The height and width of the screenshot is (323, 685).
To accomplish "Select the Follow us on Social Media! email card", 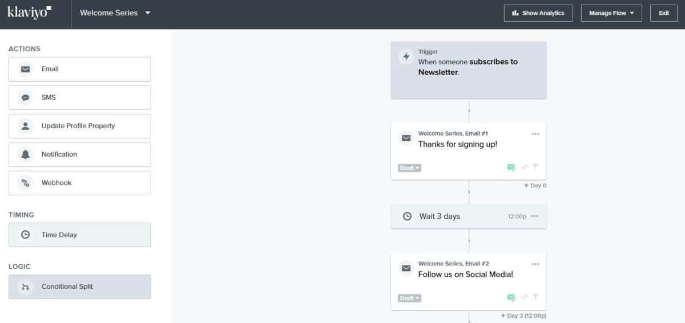I will (469, 281).
